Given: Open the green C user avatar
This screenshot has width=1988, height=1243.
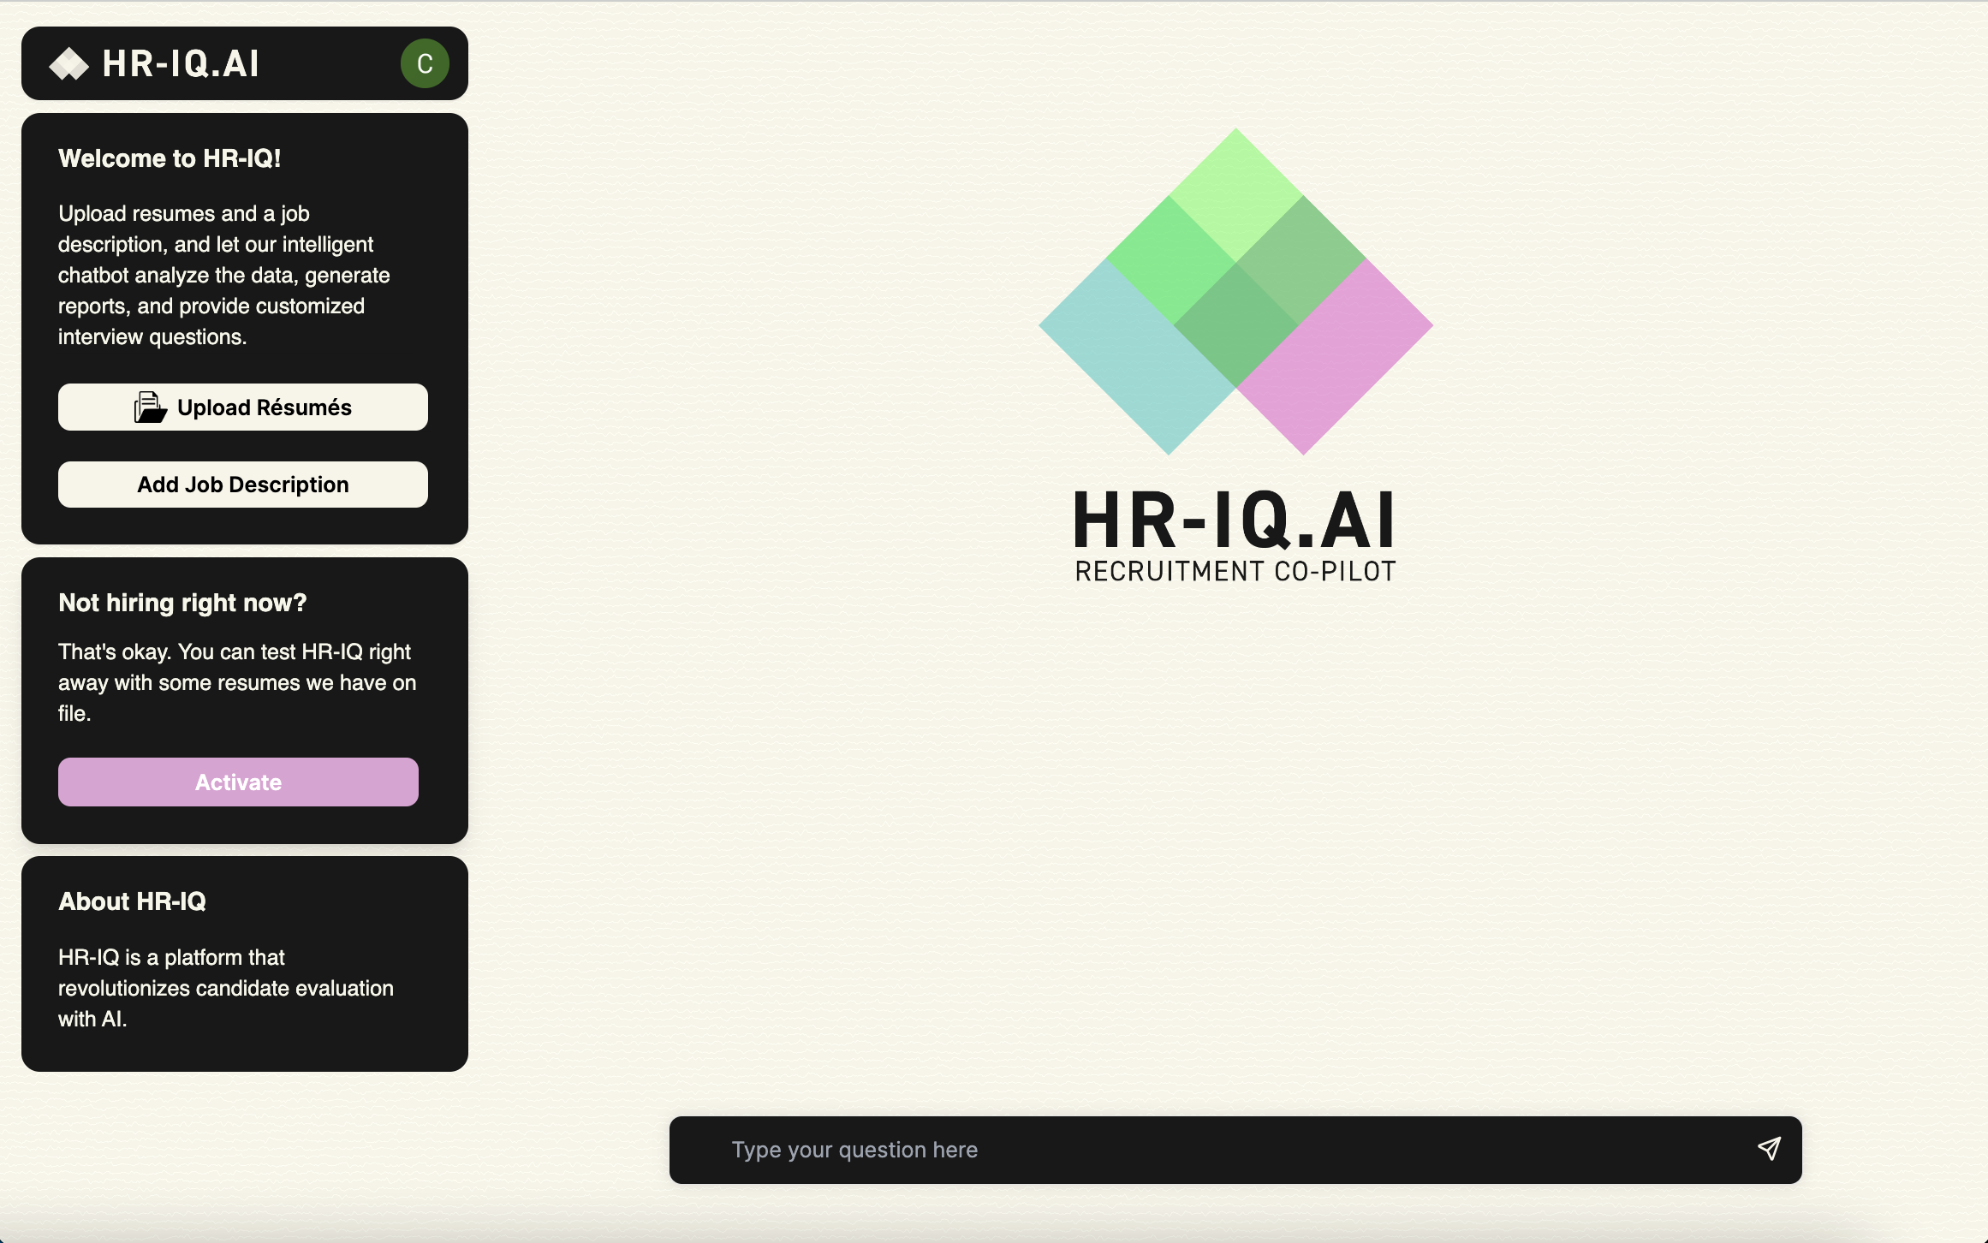Looking at the screenshot, I should (x=425, y=63).
